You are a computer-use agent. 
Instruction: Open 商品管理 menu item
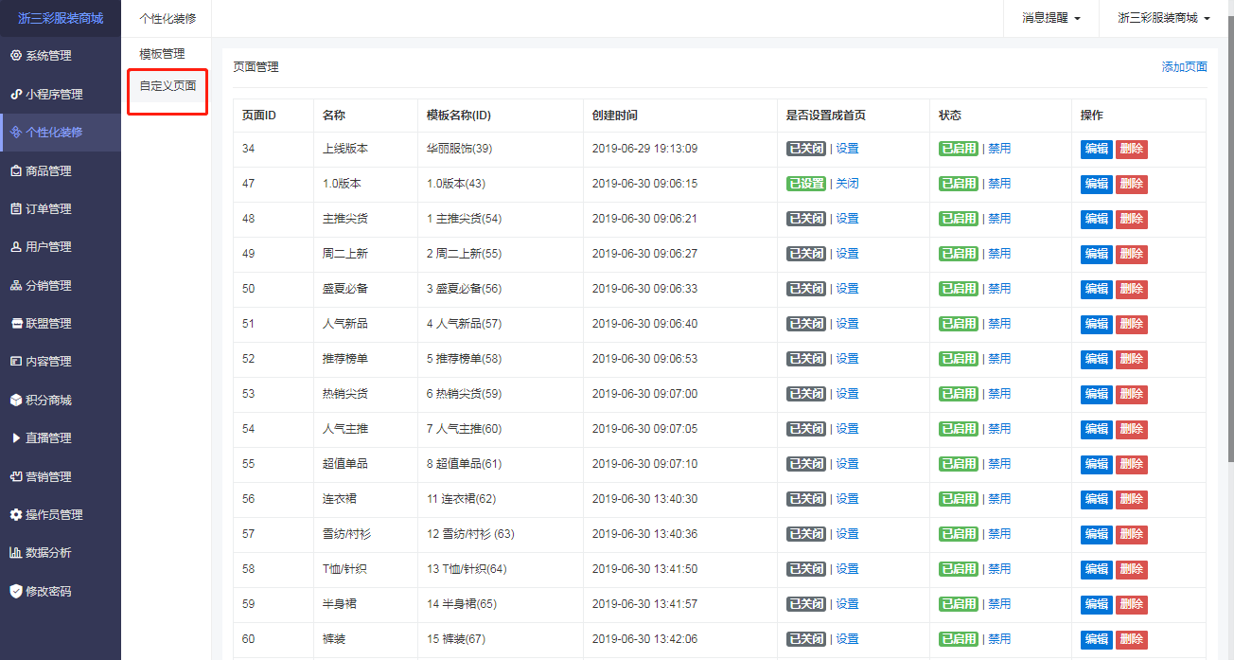pyautogui.click(x=61, y=171)
